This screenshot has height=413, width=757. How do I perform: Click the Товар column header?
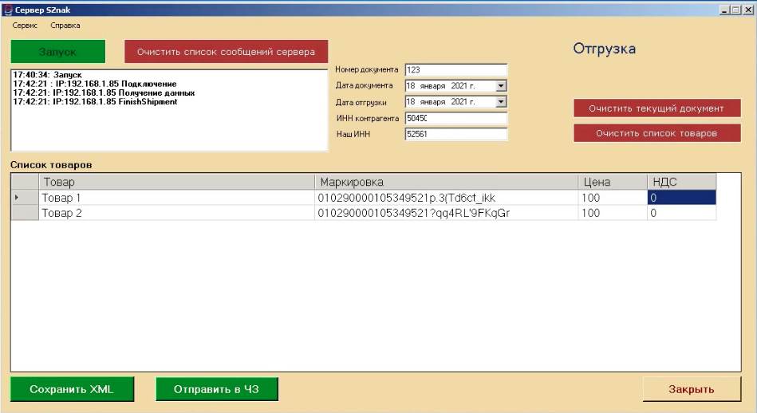pyautogui.click(x=177, y=182)
